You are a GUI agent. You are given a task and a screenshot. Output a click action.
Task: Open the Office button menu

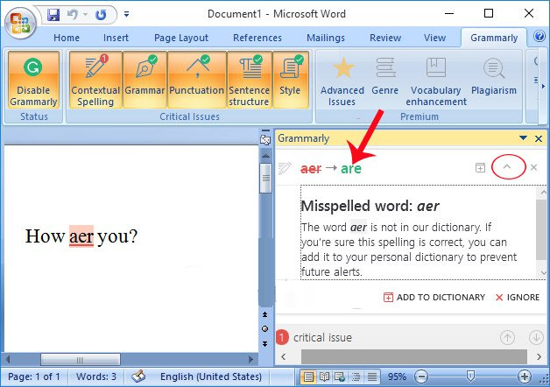(x=20, y=23)
